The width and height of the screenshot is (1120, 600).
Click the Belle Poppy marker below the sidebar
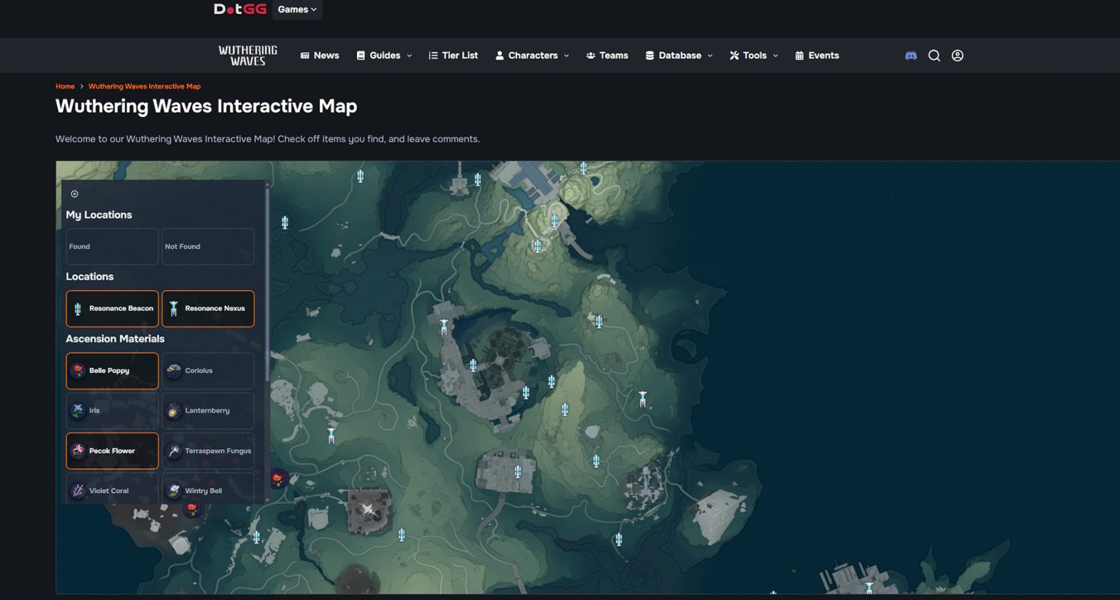pos(191,508)
